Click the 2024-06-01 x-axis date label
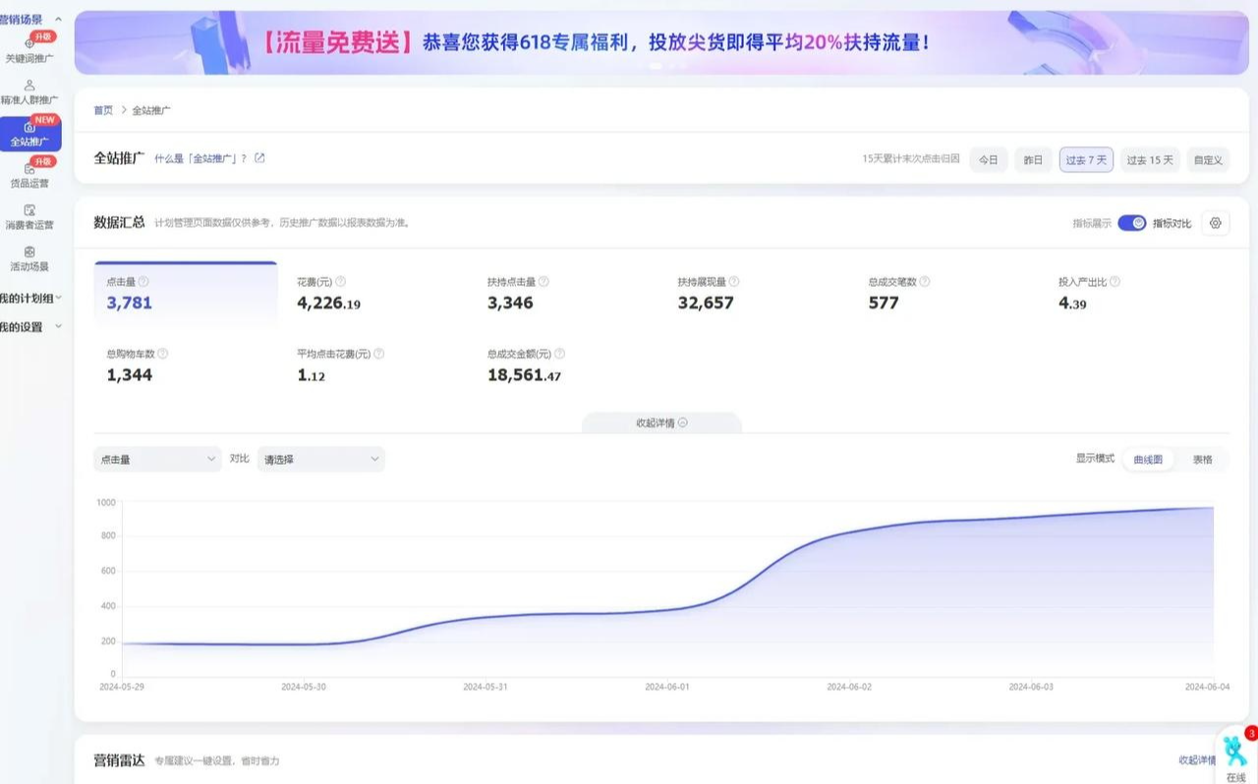 pyautogui.click(x=667, y=687)
